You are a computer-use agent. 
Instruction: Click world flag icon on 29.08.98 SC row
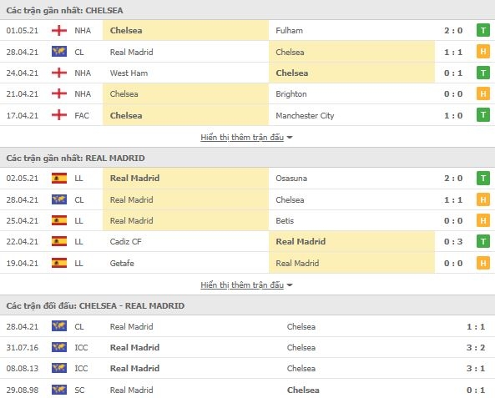coord(59,390)
